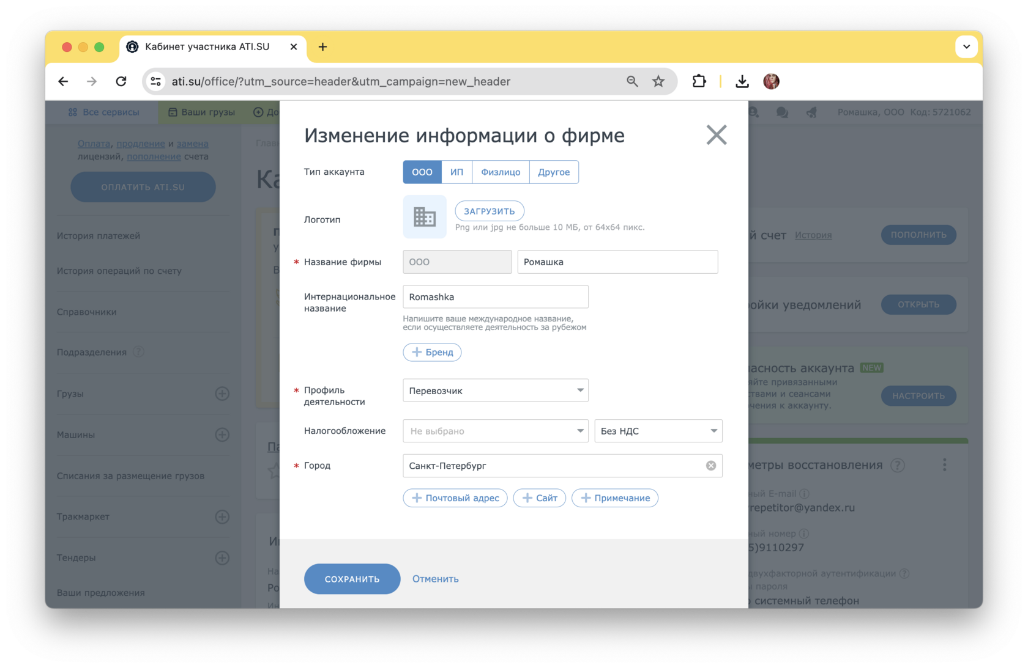Click the plus icon next to Машины
The height and width of the screenshot is (668, 1028).
[222, 435]
